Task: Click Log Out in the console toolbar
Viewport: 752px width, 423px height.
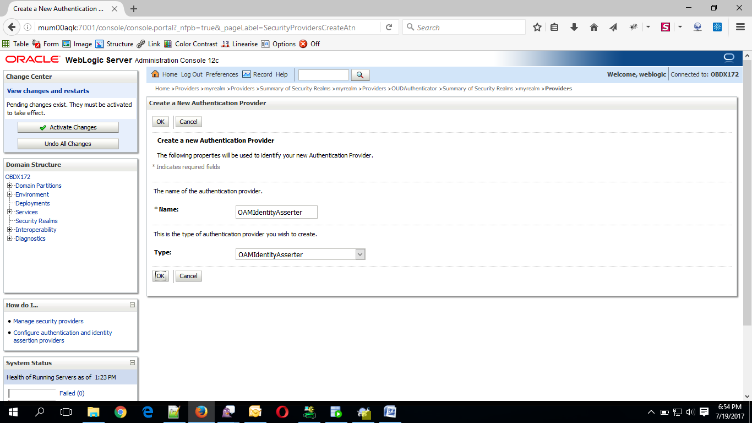Action: (192, 74)
